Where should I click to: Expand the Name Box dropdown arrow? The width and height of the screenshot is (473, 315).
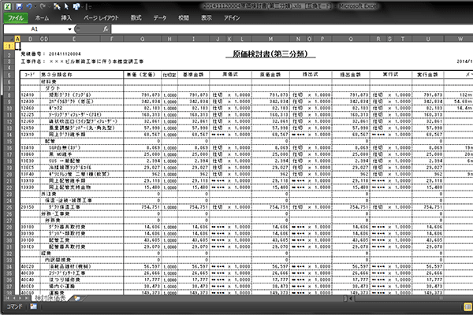coord(69,29)
